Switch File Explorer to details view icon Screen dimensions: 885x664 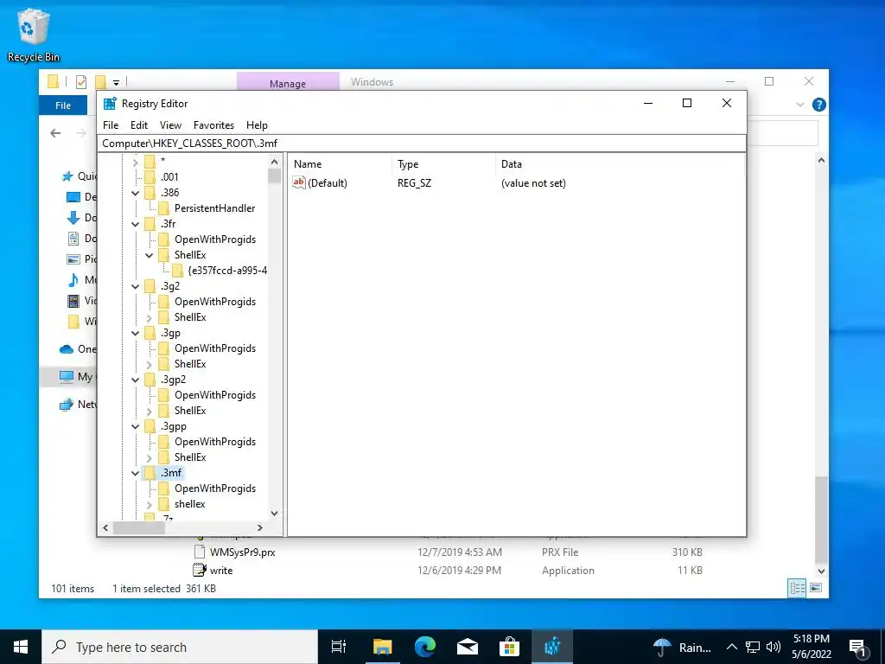(x=797, y=588)
